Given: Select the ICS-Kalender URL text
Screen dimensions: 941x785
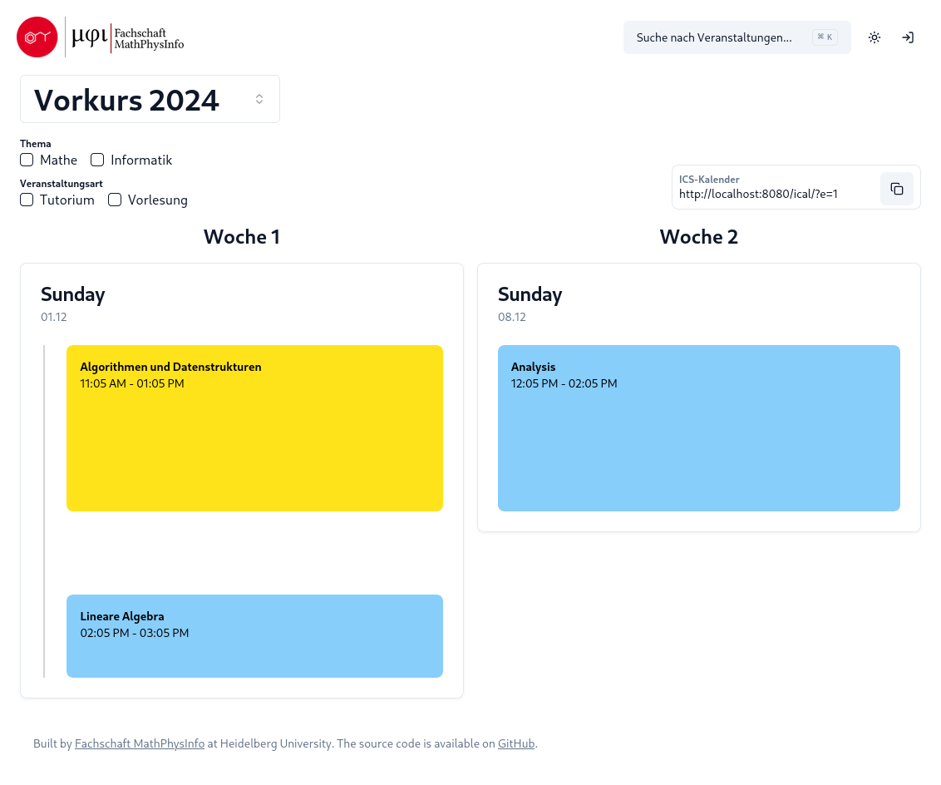Looking at the screenshot, I should point(758,194).
